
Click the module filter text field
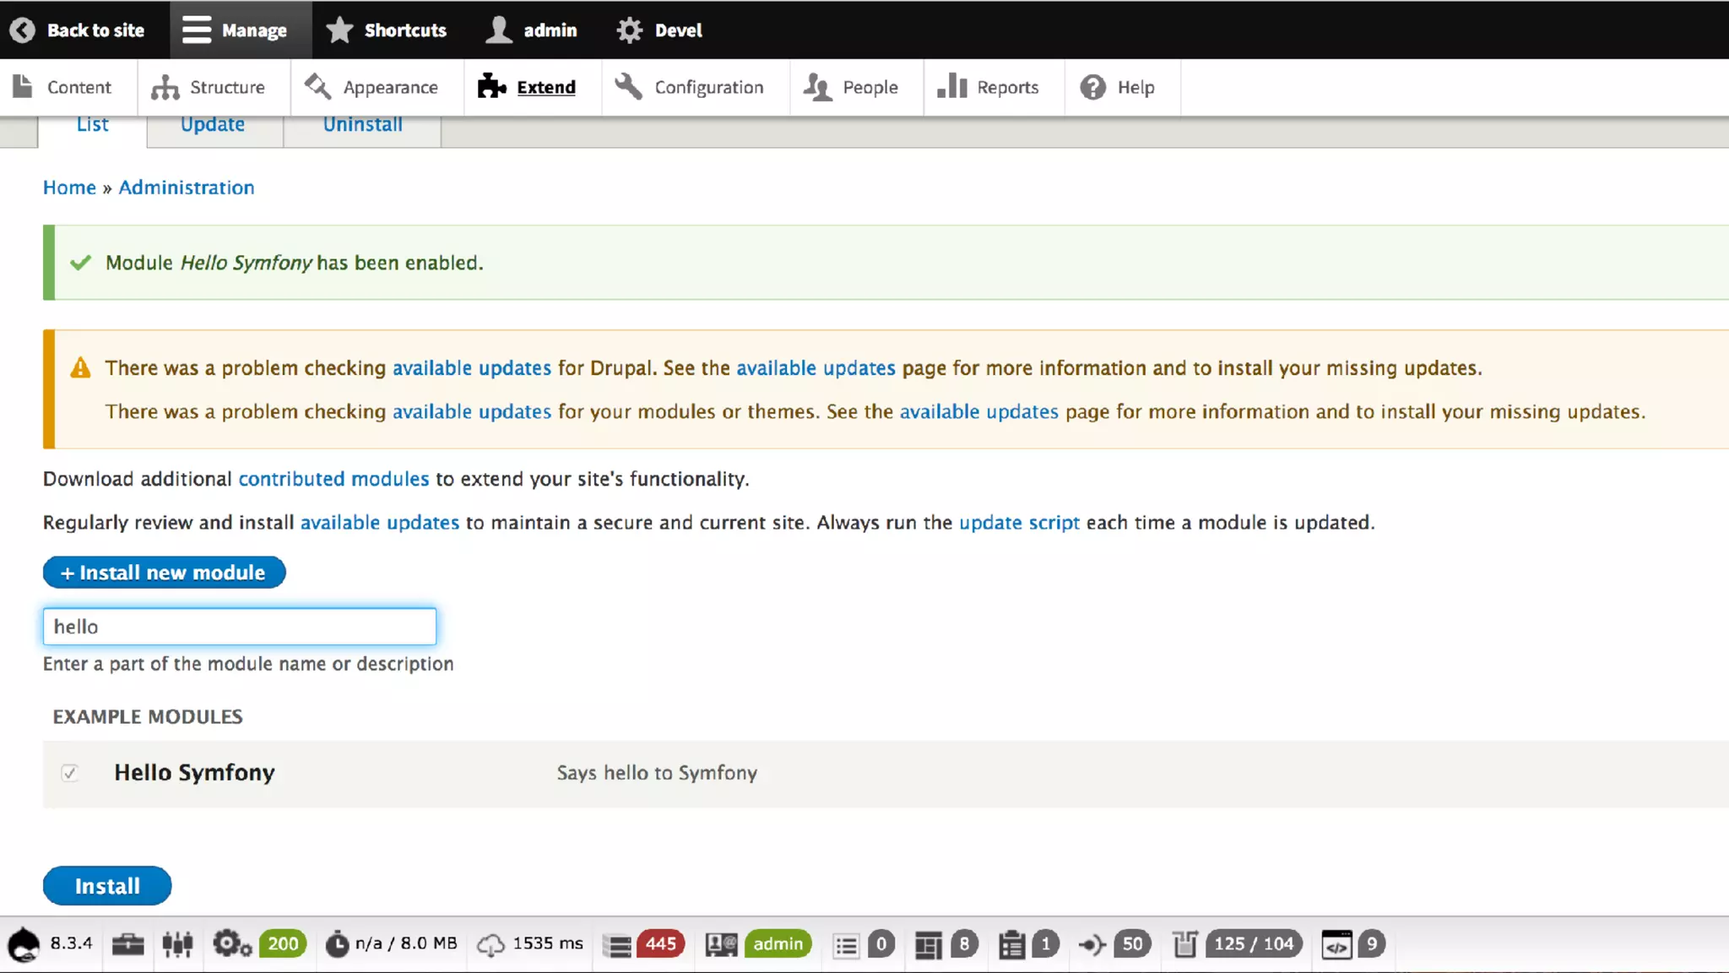click(x=240, y=627)
